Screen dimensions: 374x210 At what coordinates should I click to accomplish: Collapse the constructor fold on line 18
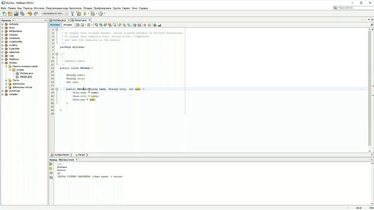pos(57,89)
